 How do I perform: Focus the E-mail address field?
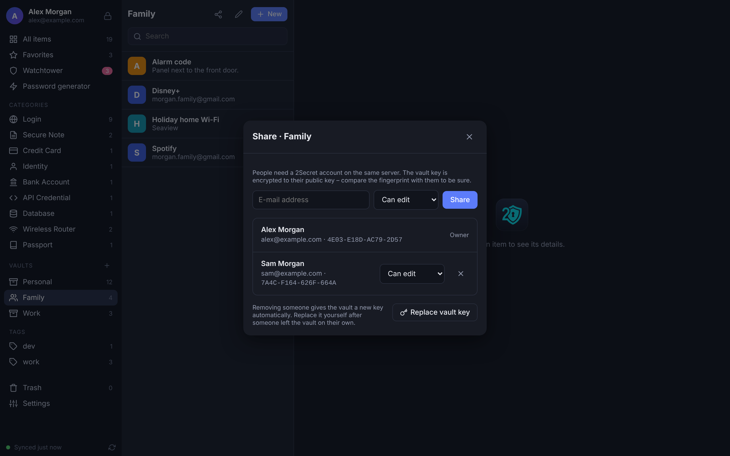tap(311, 200)
